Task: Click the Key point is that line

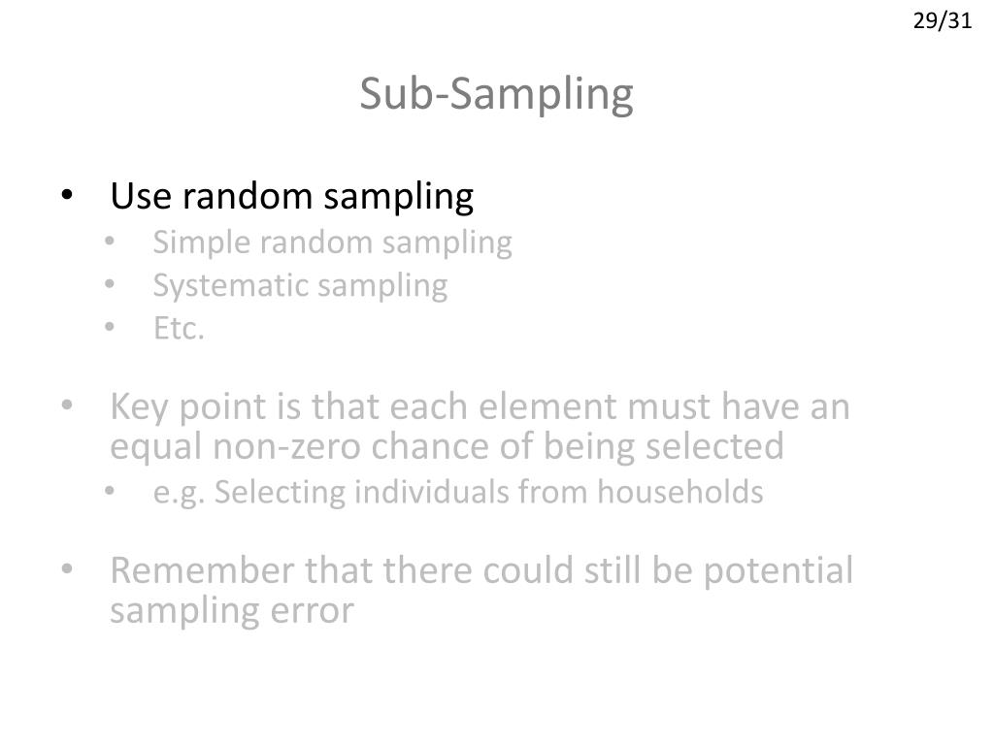Action: (480, 407)
